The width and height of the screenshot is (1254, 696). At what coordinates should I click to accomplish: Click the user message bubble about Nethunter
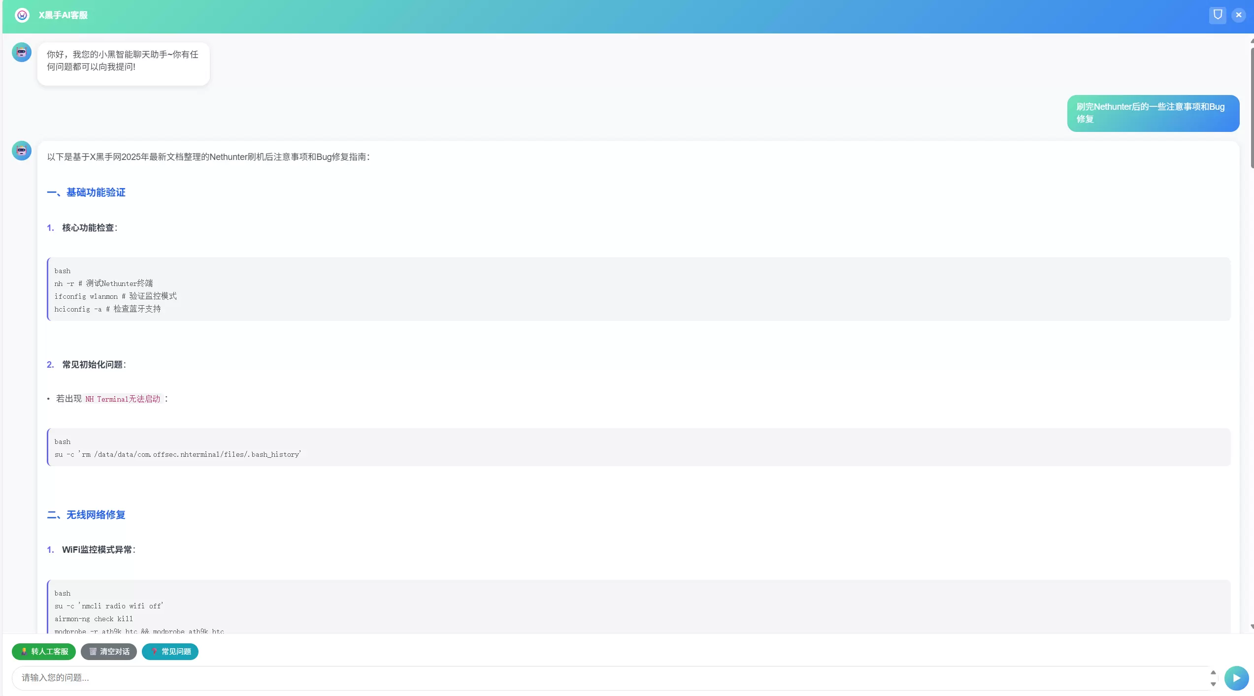click(1153, 113)
